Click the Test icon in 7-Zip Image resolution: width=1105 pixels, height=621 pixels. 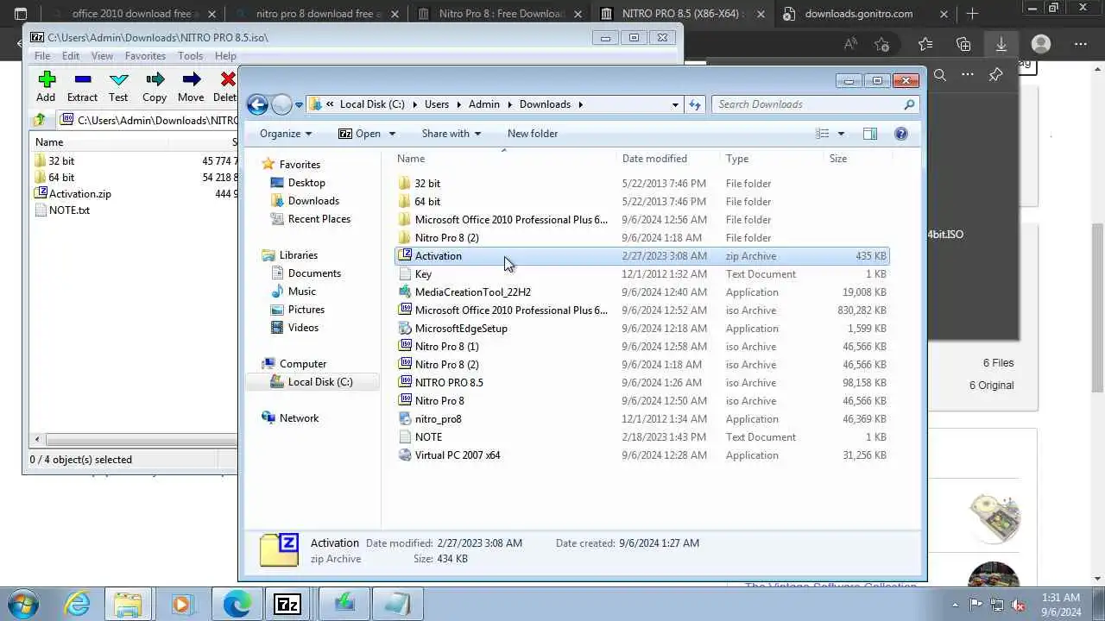pos(118,80)
